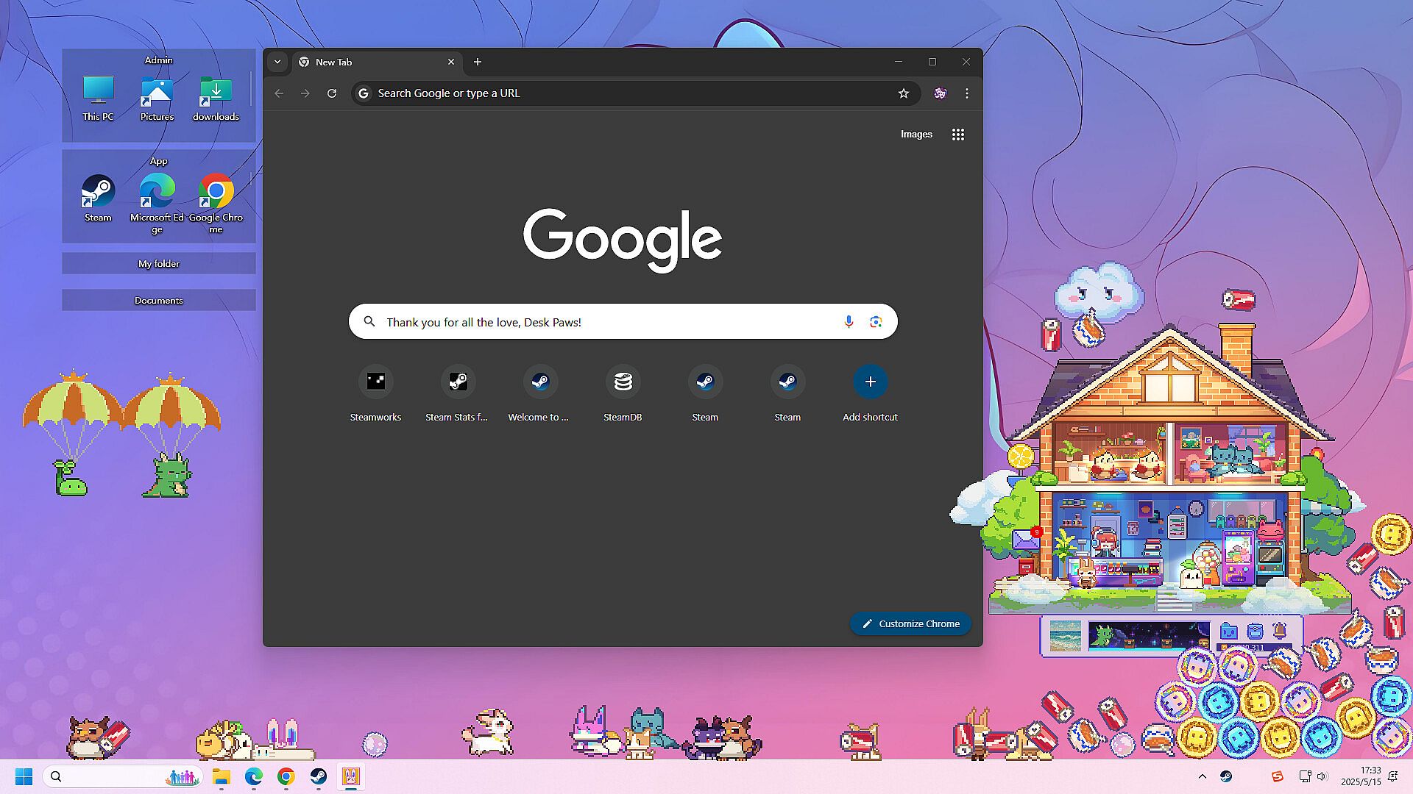The width and height of the screenshot is (1413, 794).
Task: Open the Steamworks shortcut
Action: point(375,382)
